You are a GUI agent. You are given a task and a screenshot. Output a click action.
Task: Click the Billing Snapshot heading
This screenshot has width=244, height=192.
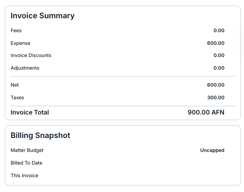coord(40,135)
